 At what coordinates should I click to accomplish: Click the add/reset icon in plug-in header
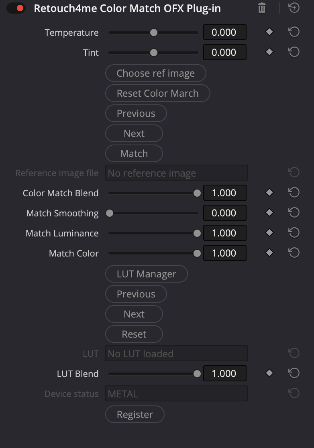pyautogui.click(x=294, y=8)
